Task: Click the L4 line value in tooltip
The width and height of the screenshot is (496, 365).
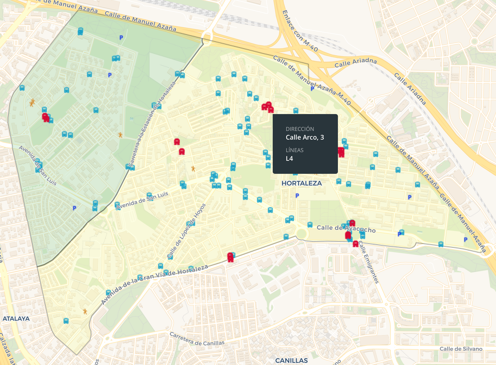Action: point(289,159)
